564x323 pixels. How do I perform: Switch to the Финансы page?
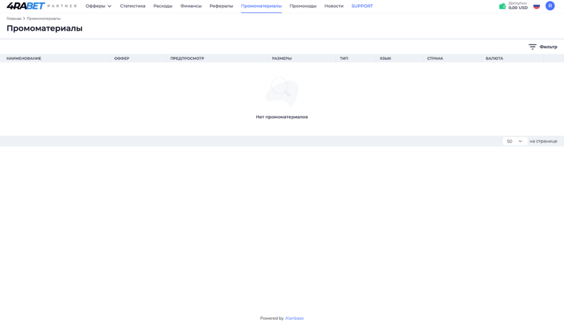[191, 6]
